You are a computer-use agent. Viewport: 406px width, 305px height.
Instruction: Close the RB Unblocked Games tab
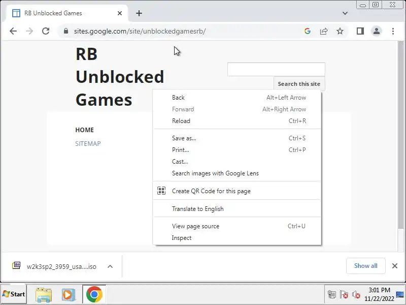click(120, 13)
